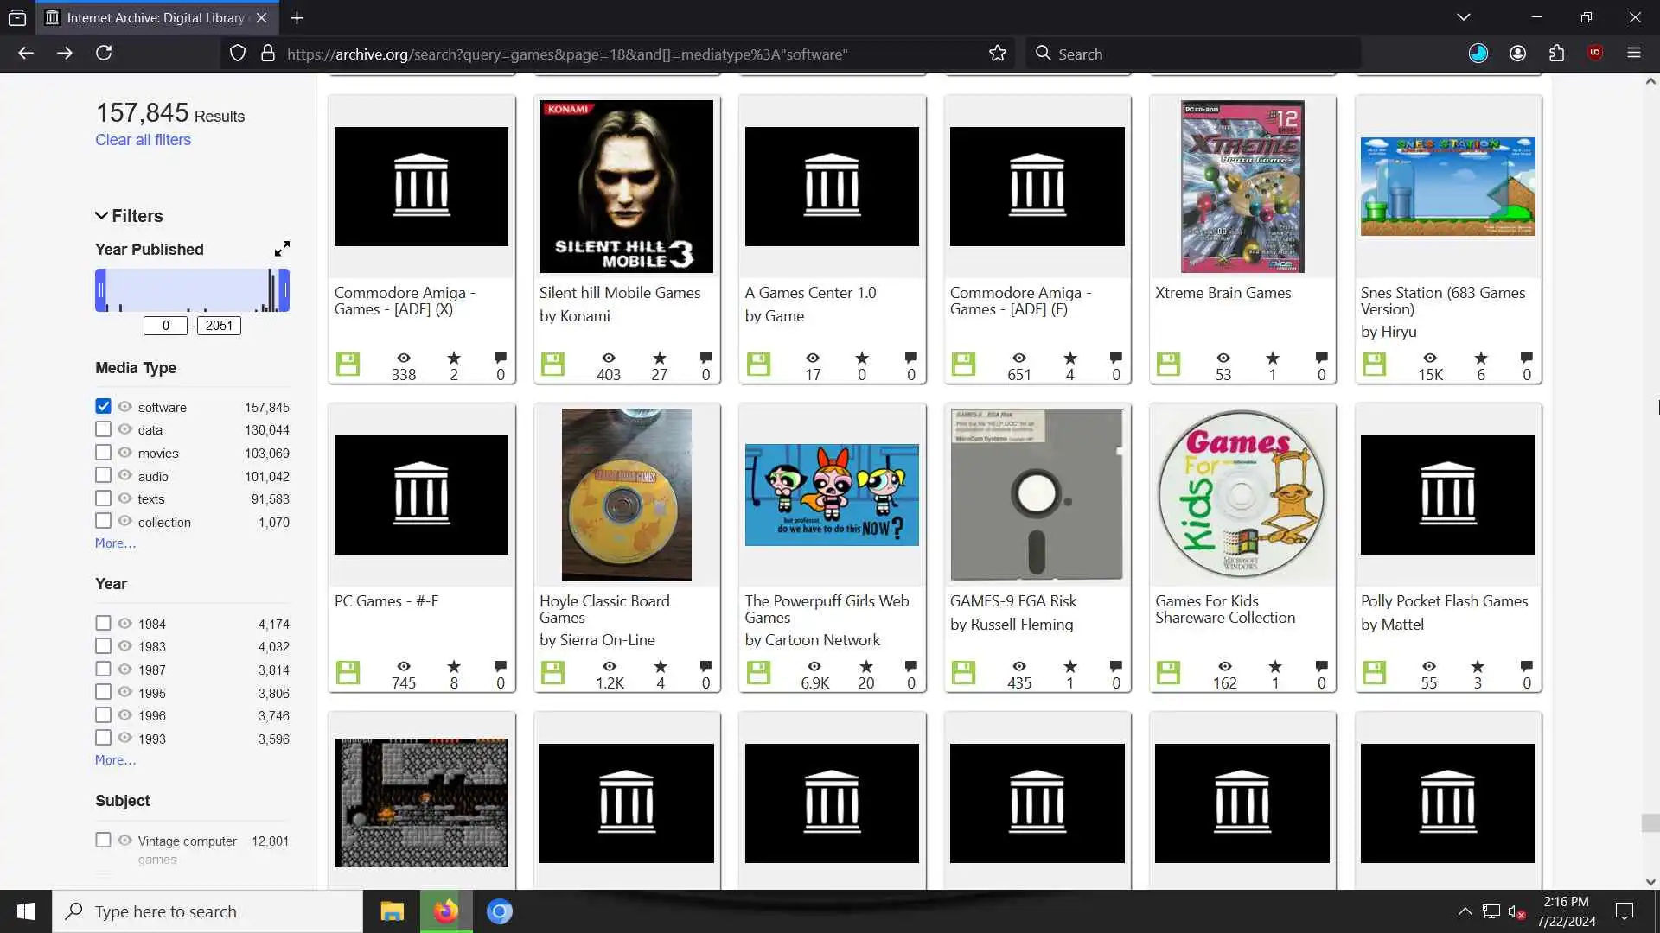The height and width of the screenshot is (933, 1660).
Task: Click the bookmark star icon in address bar
Action: [998, 54]
